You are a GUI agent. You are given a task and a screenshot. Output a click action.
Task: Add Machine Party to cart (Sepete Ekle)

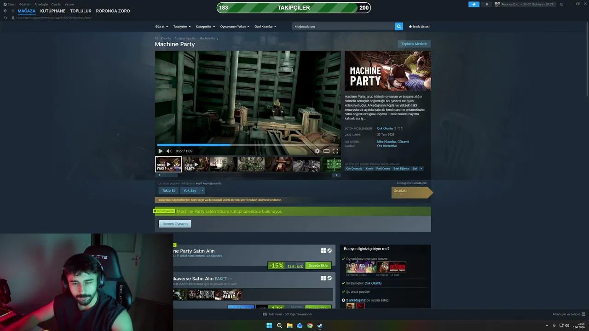318,266
